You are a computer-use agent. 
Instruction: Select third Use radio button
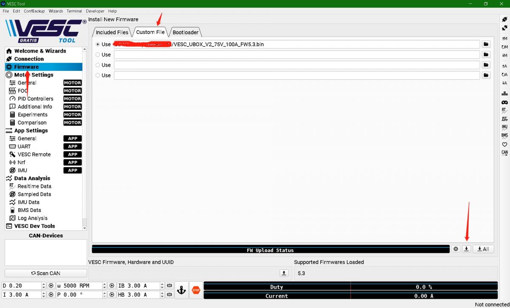pyautogui.click(x=98, y=65)
